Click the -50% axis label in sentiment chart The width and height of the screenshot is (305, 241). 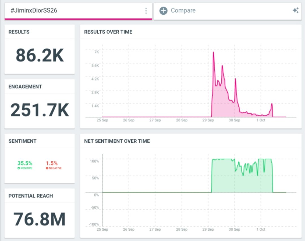tap(95, 207)
